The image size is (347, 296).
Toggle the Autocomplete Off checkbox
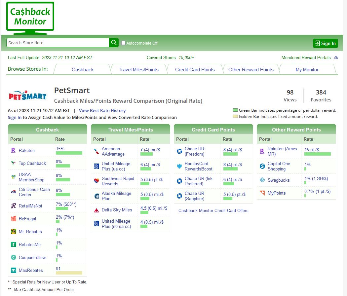[x=123, y=43]
